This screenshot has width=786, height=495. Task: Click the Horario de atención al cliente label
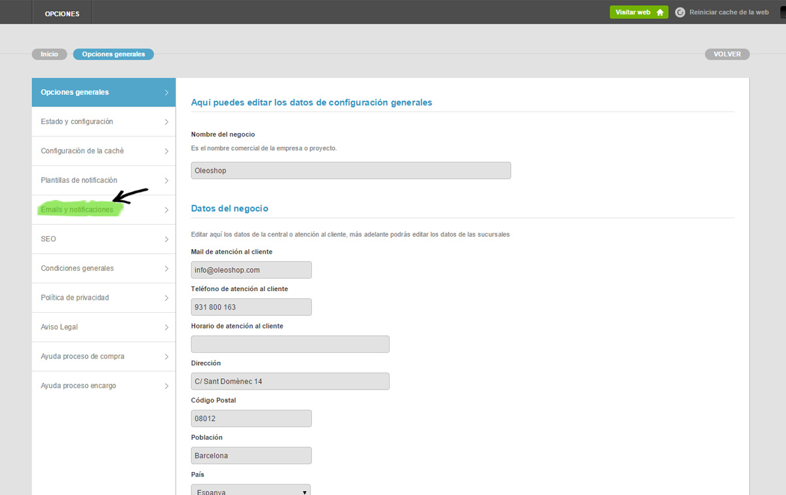(237, 326)
